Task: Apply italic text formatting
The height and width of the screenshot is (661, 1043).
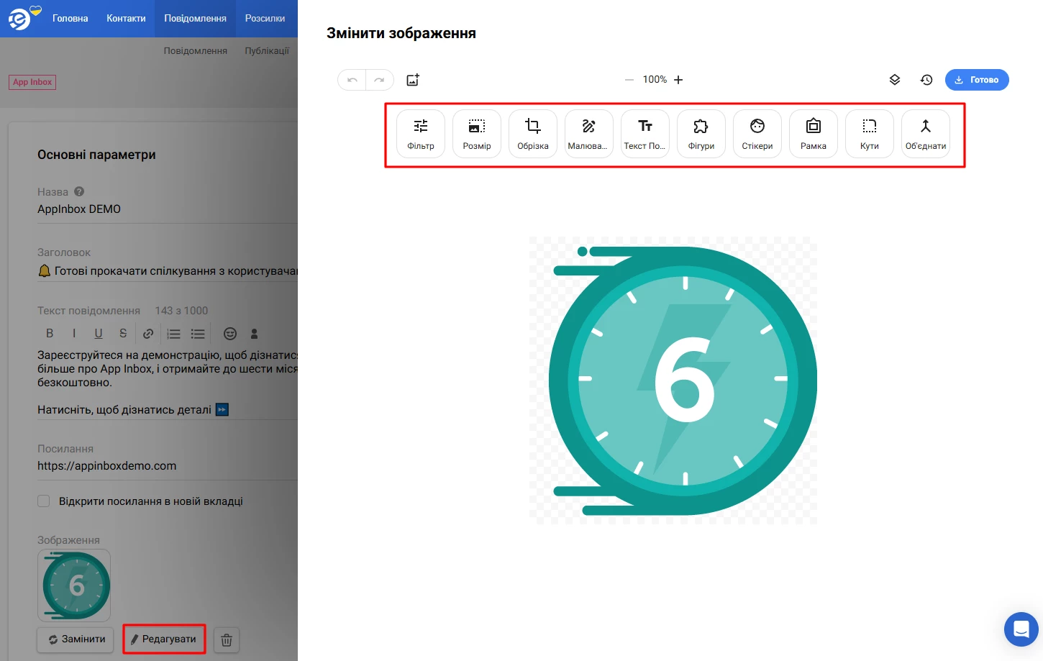Action: (74, 334)
